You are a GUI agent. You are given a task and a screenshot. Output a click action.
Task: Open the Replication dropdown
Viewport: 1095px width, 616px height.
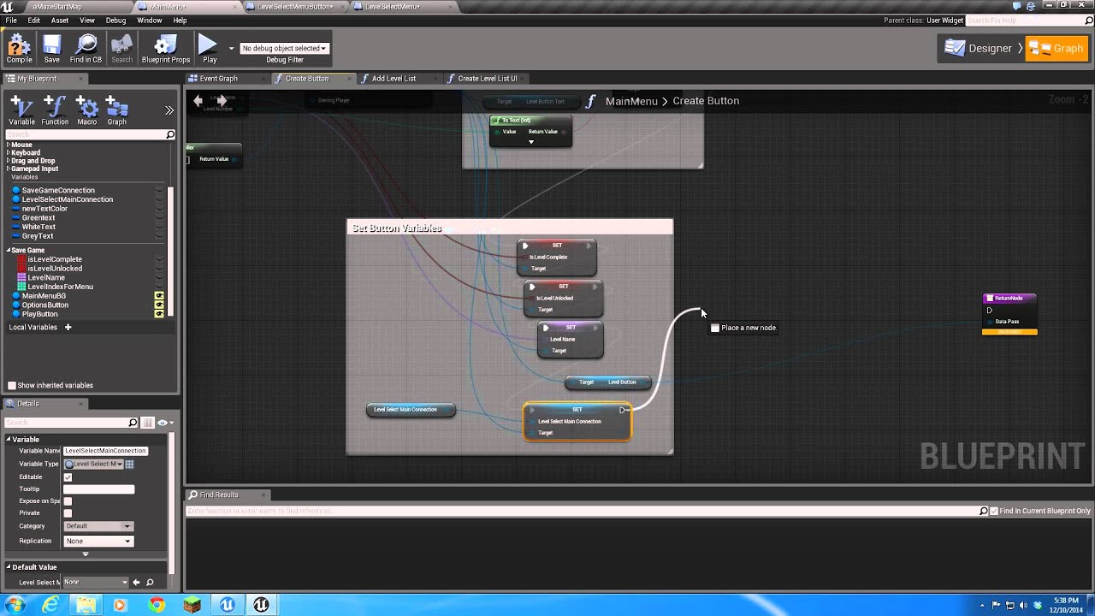click(x=98, y=541)
